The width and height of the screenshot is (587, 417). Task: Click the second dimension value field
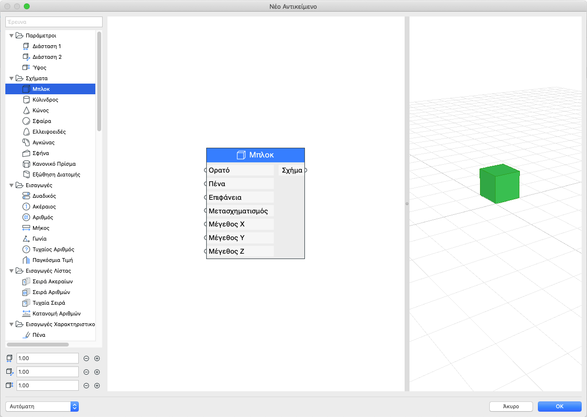[48, 372]
